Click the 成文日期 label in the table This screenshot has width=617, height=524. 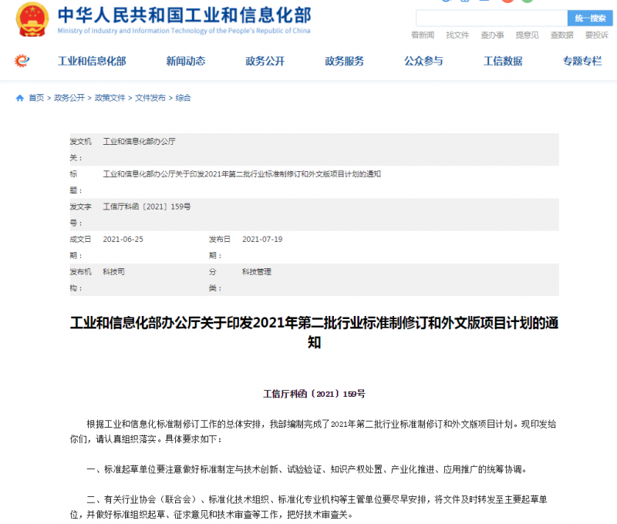point(81,247)
